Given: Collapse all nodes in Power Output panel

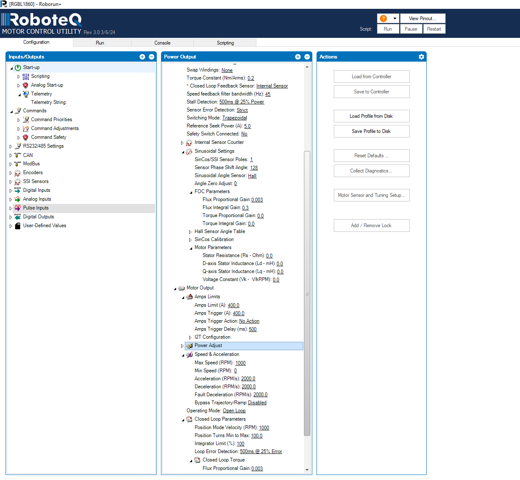Looking at the screenshot, I should pyautogui.click(x=307, y=57).
